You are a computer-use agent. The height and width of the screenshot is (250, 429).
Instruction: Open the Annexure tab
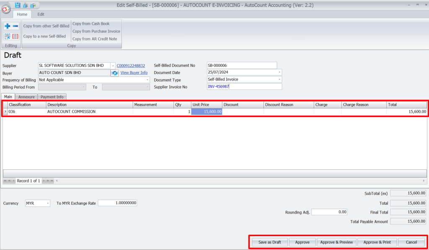pyautogui.click(x=26, y=97)
